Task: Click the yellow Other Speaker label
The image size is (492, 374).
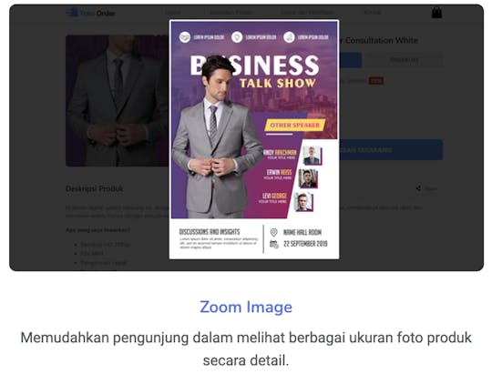Action: tap(294, 125)
